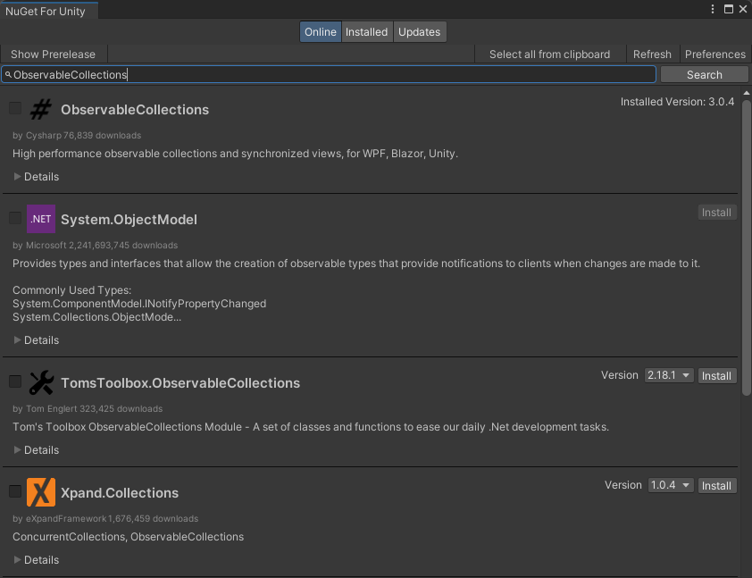Click the 'System.Collections.ObjectMode...' line
Viewport: 752px width, 578px height.
pyautogui.click(x=96, y=317)
